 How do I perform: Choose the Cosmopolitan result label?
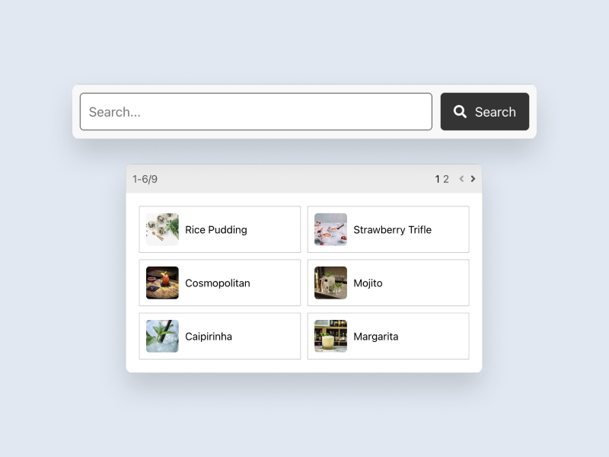[218, 283]
